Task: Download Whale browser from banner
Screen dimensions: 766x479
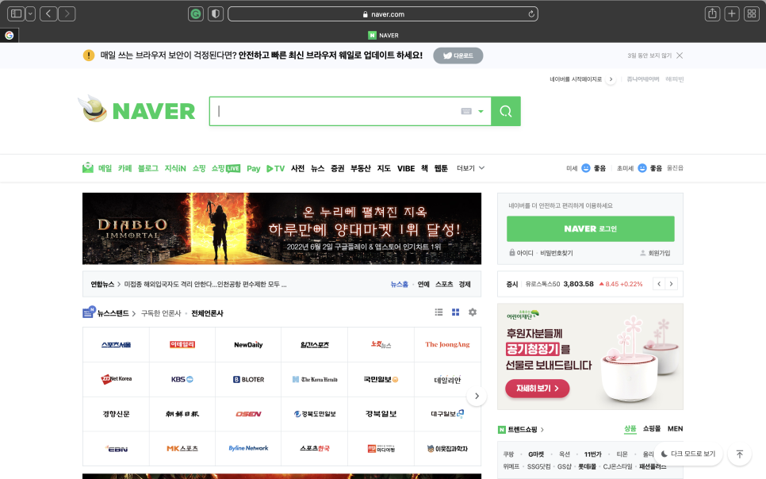Action: coord(458,56)
